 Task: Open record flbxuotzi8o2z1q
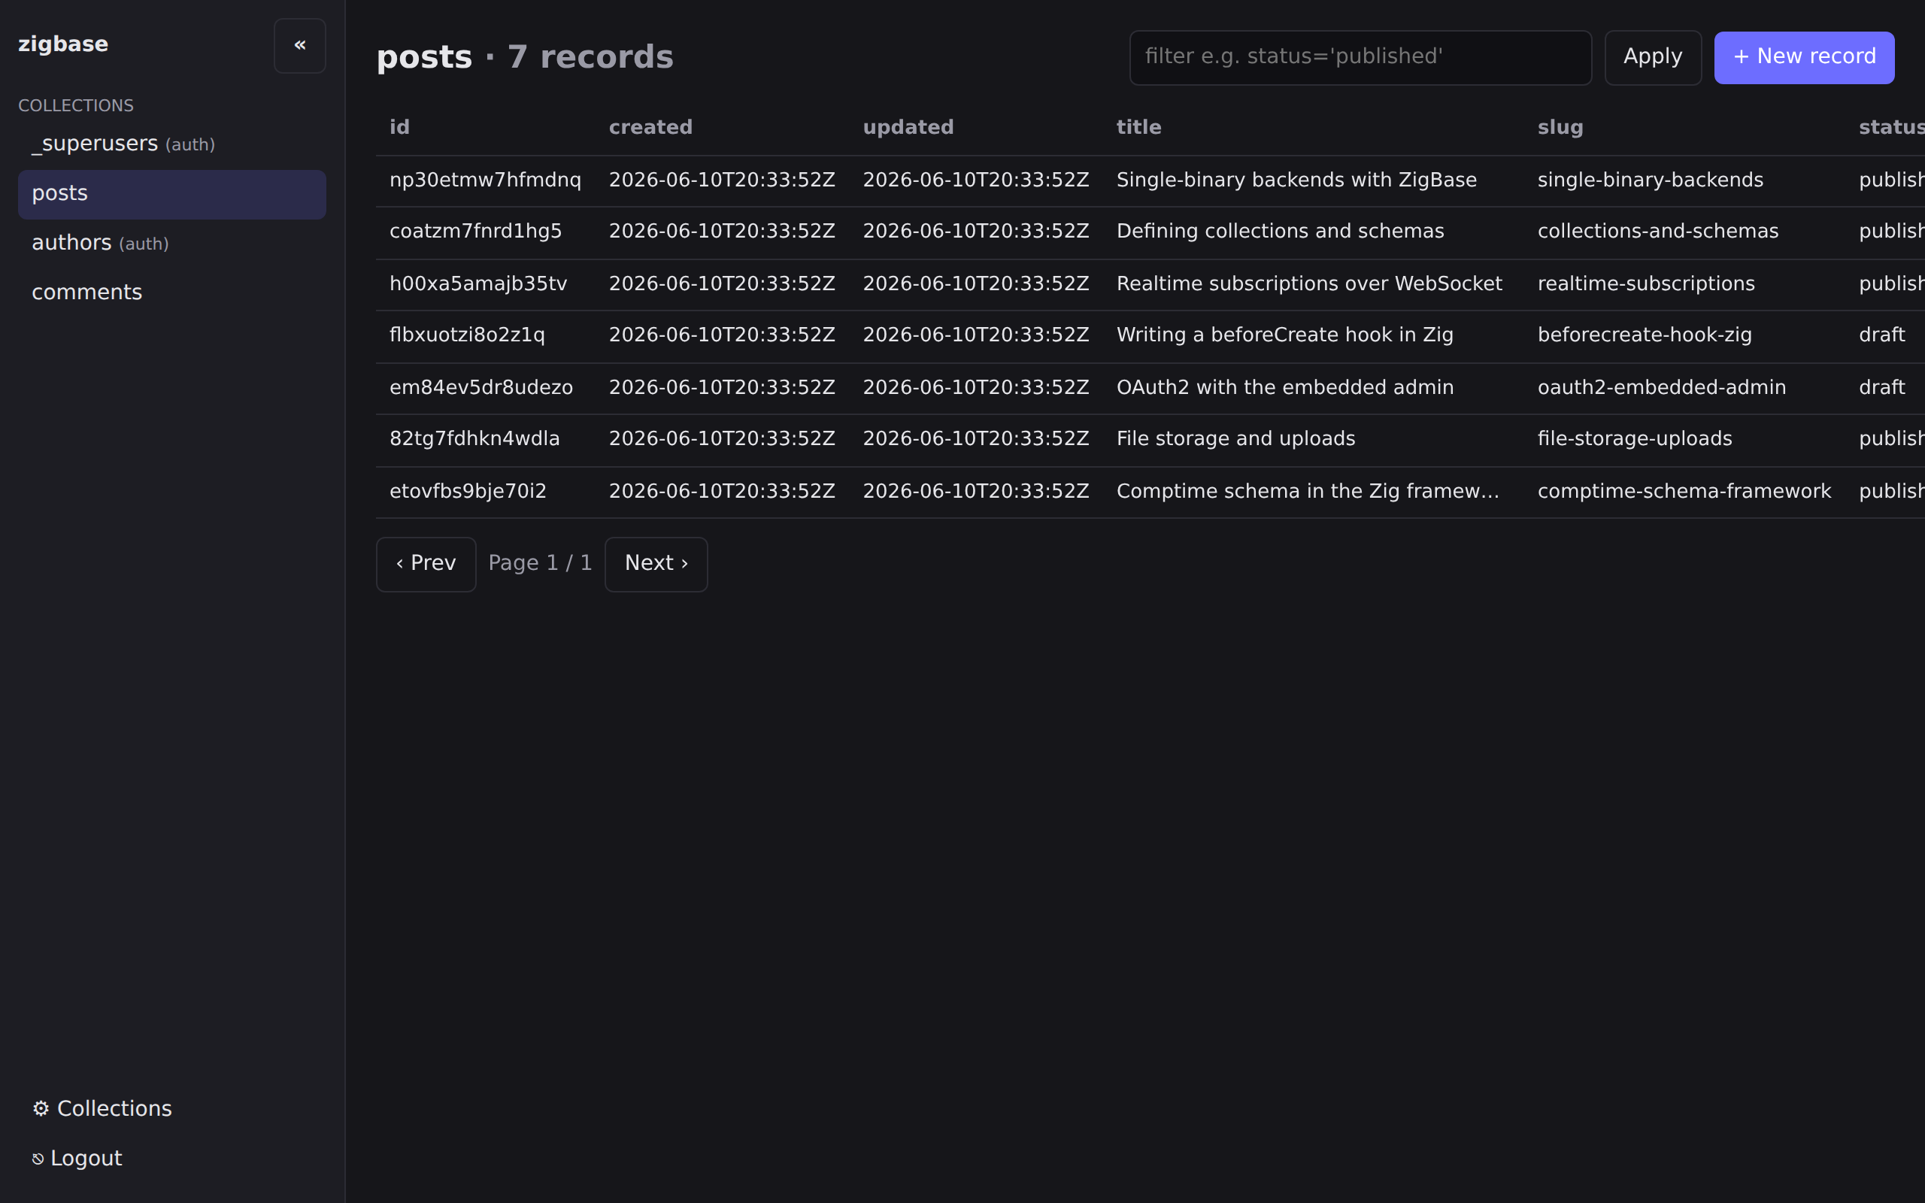[x=467, y=335]
